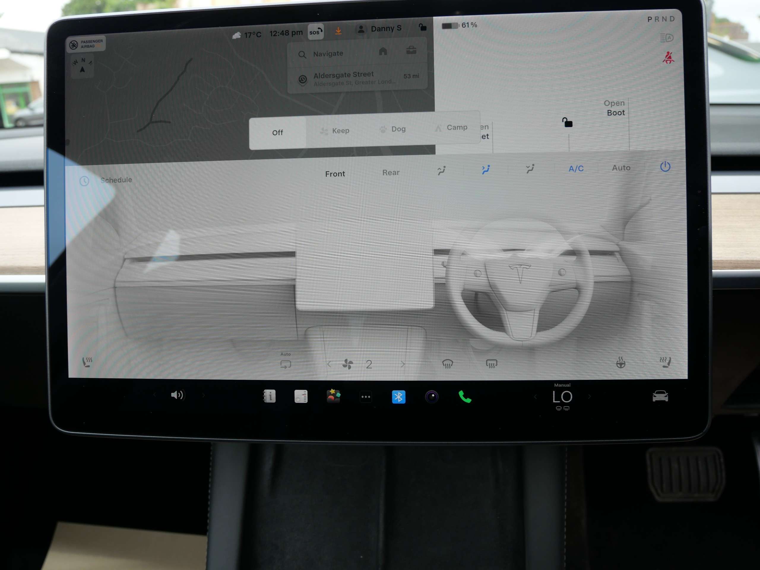Toggle foot-level airflow vent

(530, 169)
